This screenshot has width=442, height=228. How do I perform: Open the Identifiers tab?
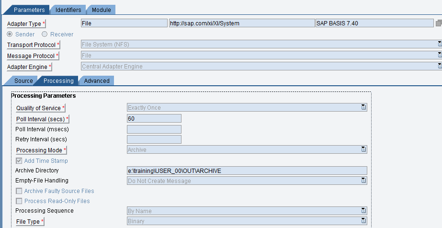(68, 10)
